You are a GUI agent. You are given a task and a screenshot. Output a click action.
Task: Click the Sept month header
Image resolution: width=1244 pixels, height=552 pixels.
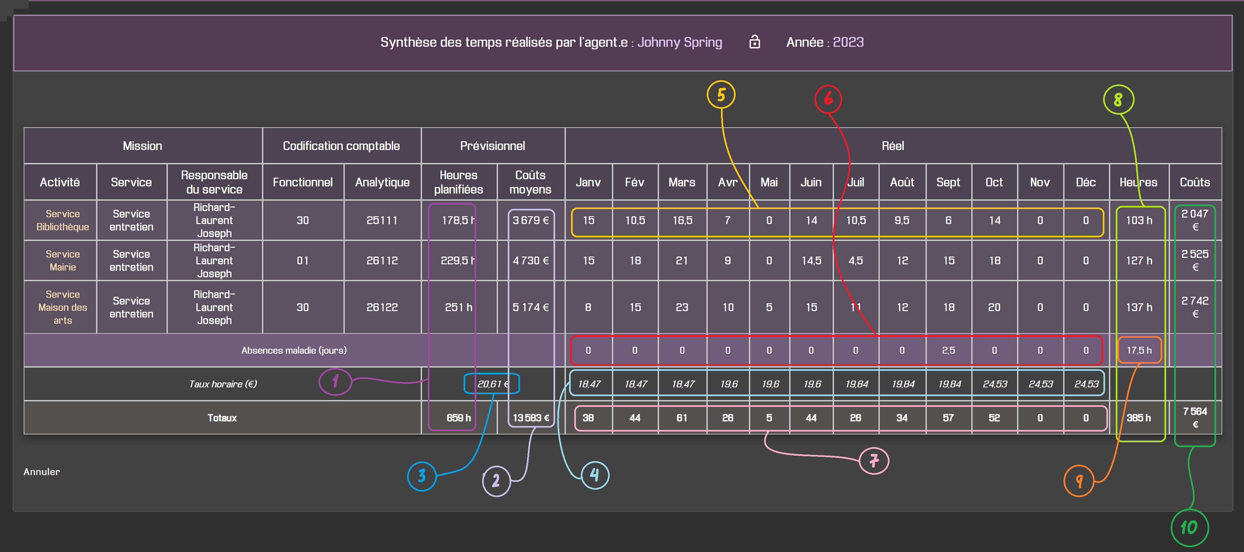(x=949, y=182)
